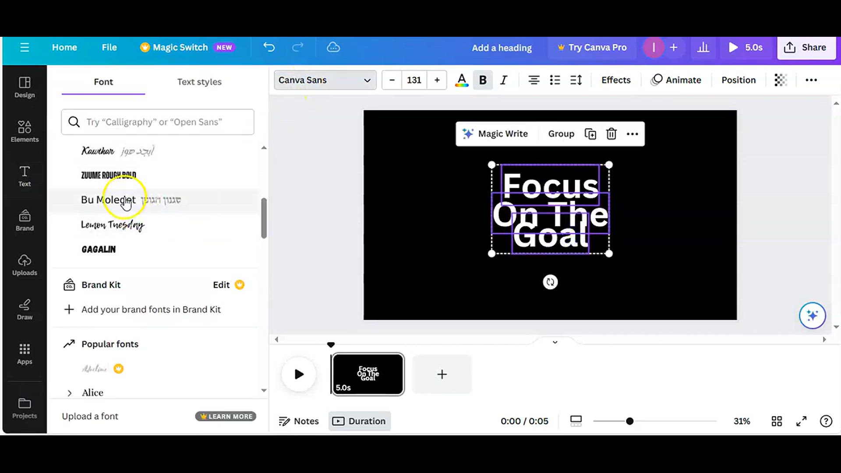The width and height of the screenshot is (841, 473).
Task: Click the font size field showing 131
Action: pos(414,80)
